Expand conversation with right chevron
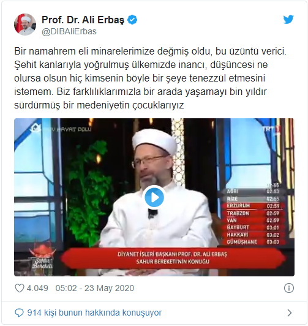The height and width of the screenshot is (326, 308). click(x=289, y=313)
